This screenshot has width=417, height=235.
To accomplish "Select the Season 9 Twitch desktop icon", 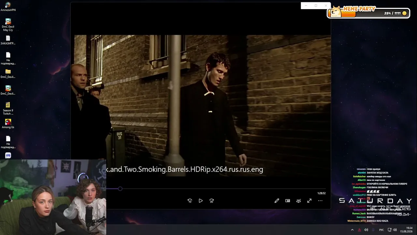I will pos(8,109).
